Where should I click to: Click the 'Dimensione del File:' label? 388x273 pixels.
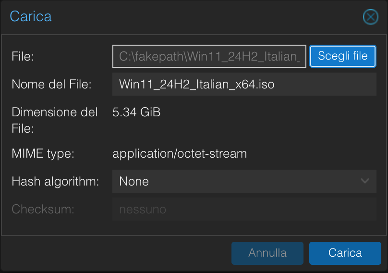(54, 120)
